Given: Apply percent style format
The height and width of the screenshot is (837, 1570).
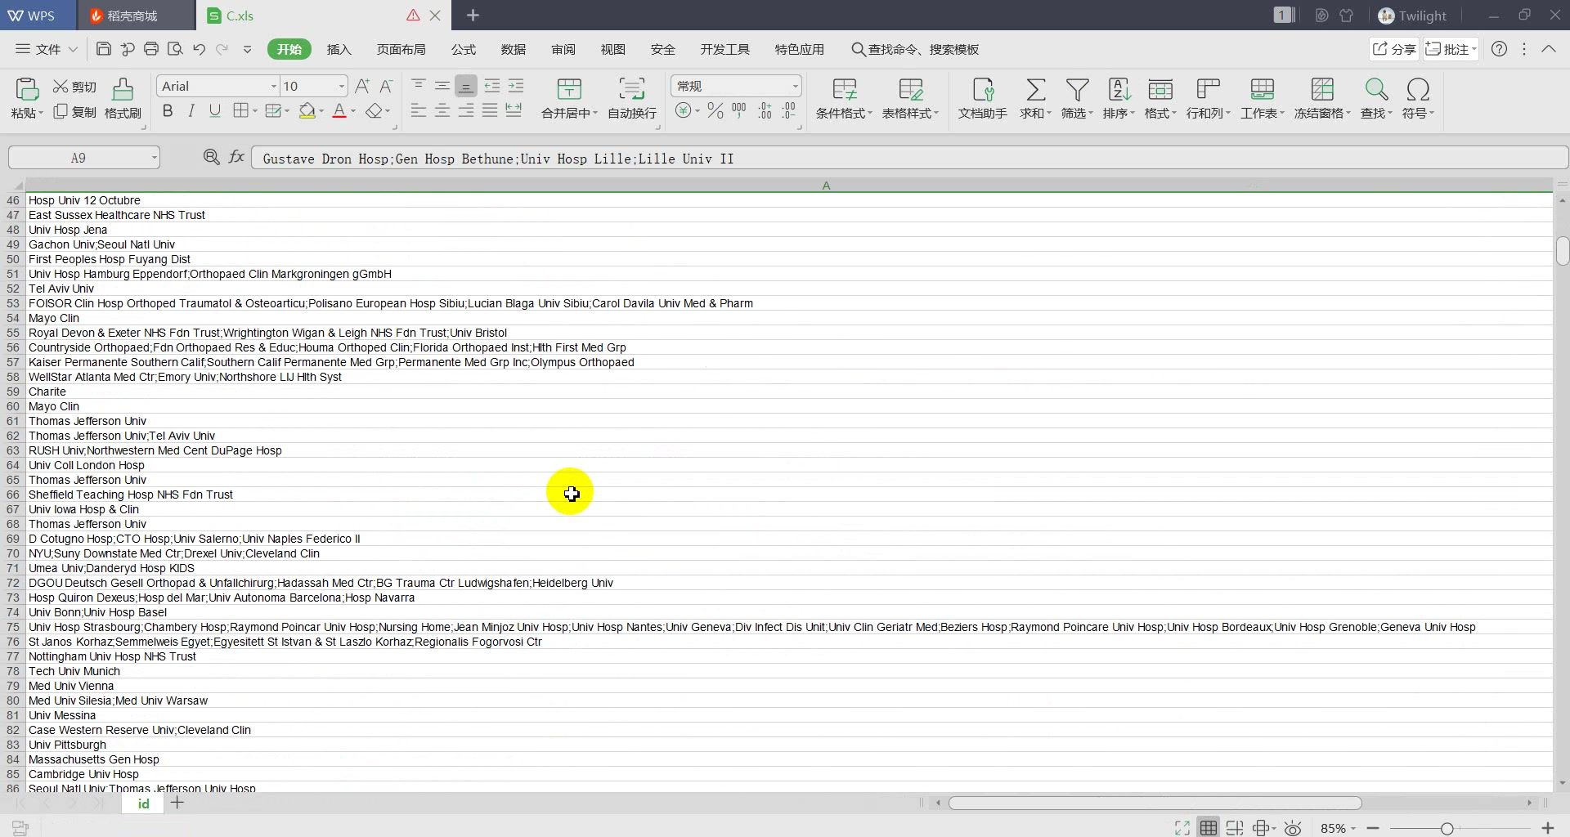Looking at the screenshot, I should pos(715,110).
